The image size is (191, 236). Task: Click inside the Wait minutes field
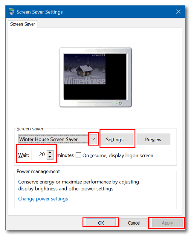pos(39,155)
